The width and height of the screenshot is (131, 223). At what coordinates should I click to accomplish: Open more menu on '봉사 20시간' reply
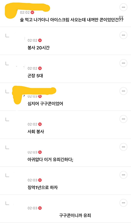123,35
